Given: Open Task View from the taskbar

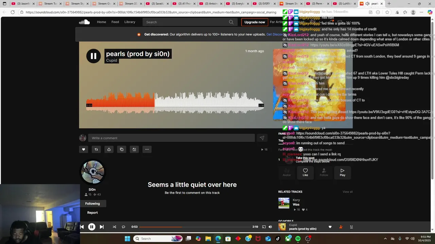Looking at the screenshot, I should (189, 239).
